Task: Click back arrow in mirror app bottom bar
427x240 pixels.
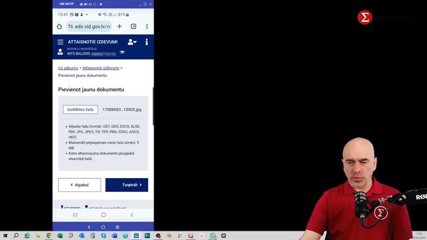Action: click(89, 227)
